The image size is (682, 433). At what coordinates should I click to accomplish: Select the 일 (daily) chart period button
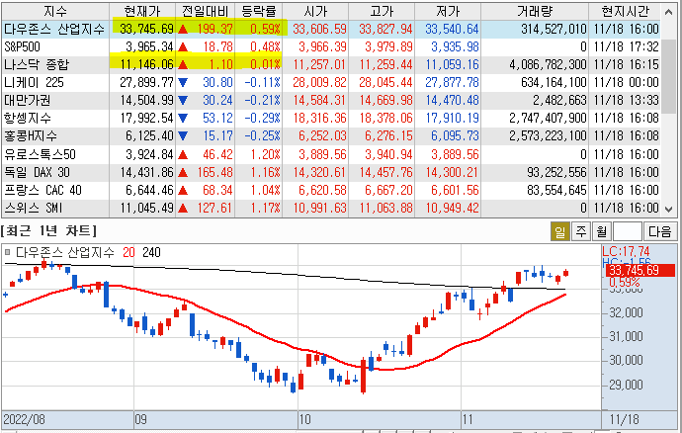559,231
